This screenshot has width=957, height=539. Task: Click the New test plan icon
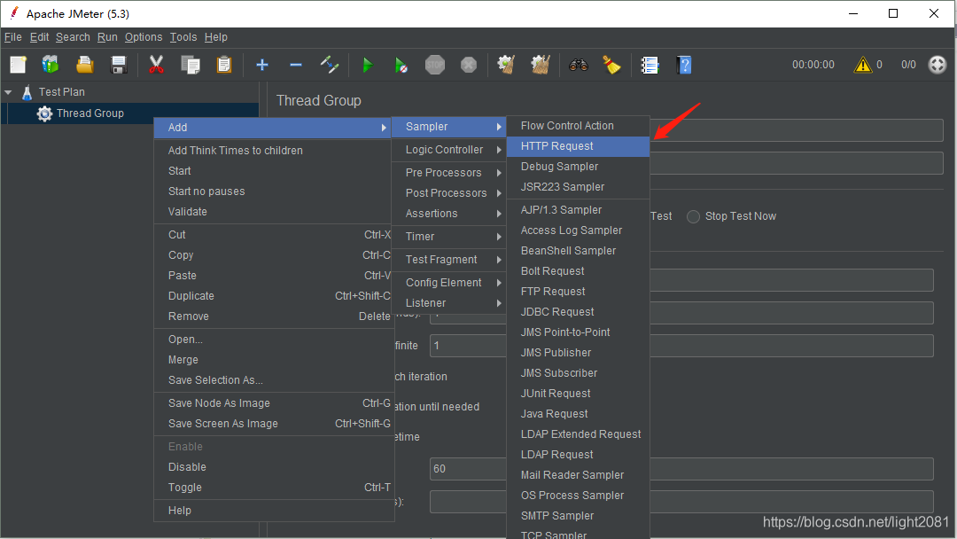[19, 65]
